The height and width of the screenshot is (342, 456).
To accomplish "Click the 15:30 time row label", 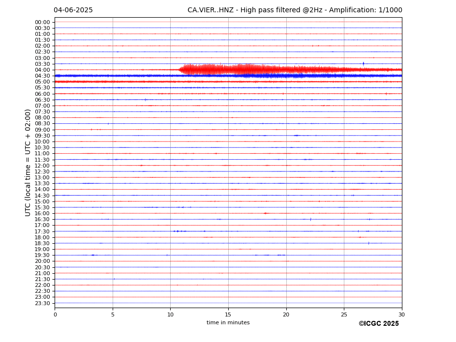I will click(42, 207).
